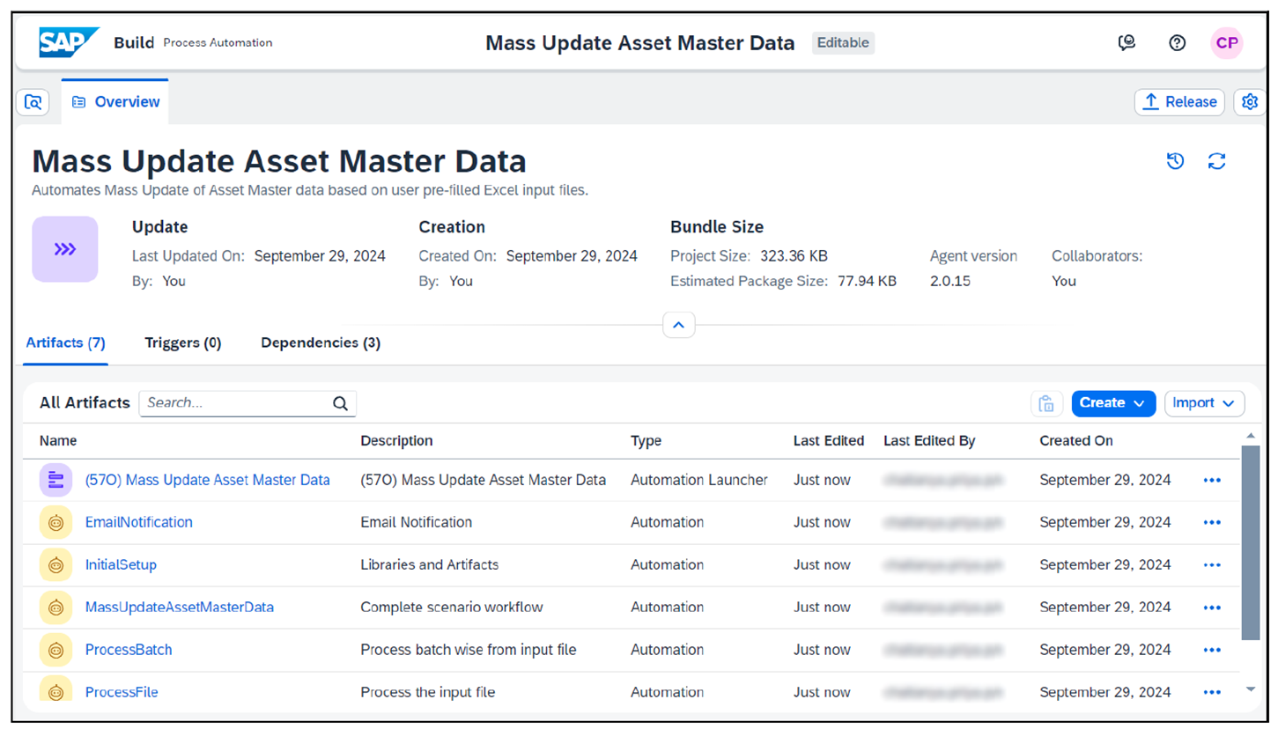Click 'Process batch wise from input file' text

coord(469,650)
